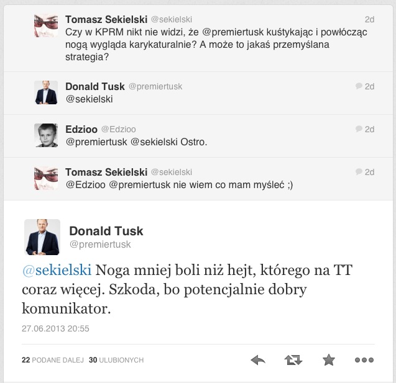396x383 pixels.
Task: Click the @sekielski mention in main tweet
Action: click(x=57, y=270)
